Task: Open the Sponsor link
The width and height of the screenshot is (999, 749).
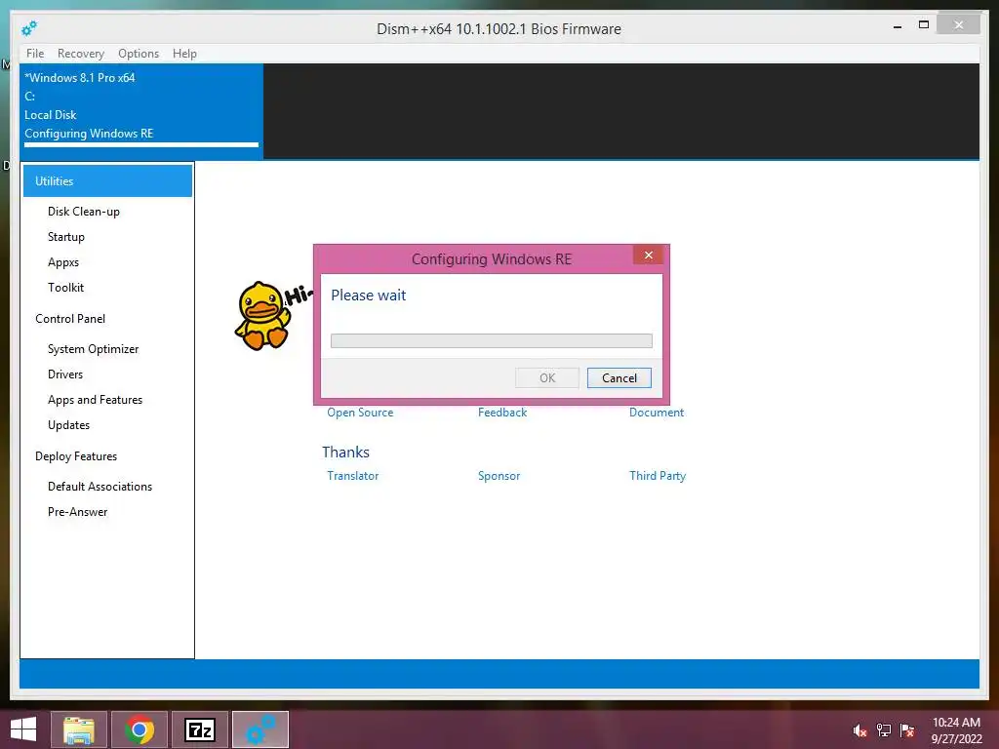Action: pyautogui.click(x=499, y=476)
